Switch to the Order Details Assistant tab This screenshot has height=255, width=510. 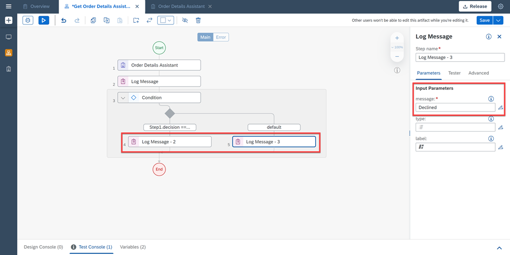pos(182,6)
